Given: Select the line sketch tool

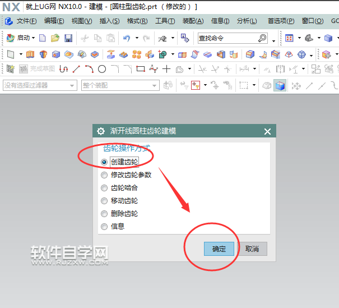Looking at the screenshot, I should pos(76,69).
